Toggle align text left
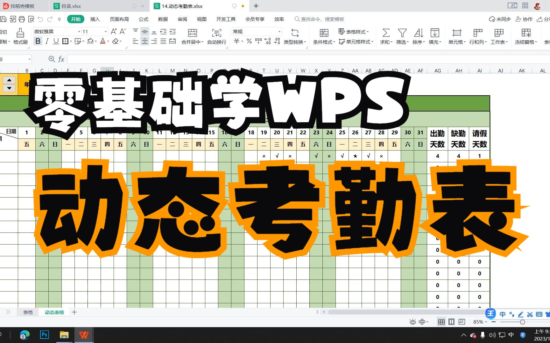 pos(135,41)
